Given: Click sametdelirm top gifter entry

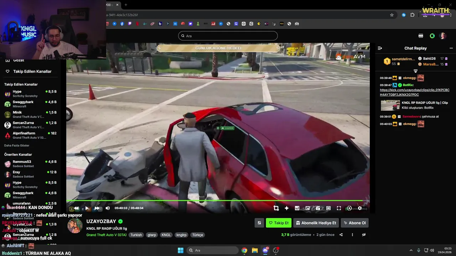Looking at the screenshot, I should 399,61.
